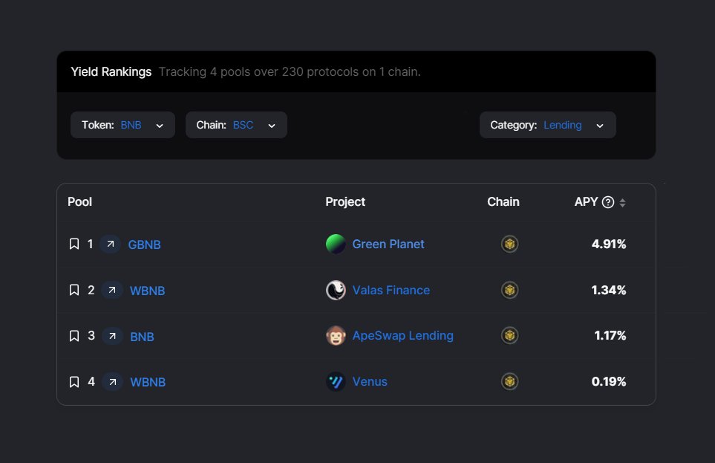Open the Chain BSC dropdown
Viewport: 715px width, 463px height.
[236, 125]
